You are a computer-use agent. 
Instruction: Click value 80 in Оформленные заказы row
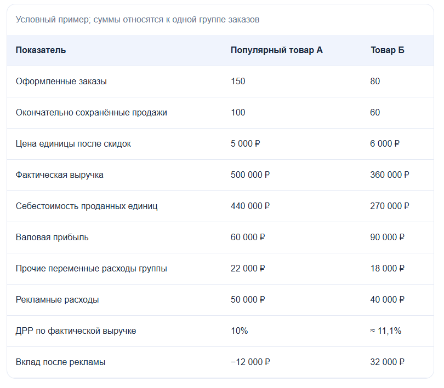click(375, 82)
